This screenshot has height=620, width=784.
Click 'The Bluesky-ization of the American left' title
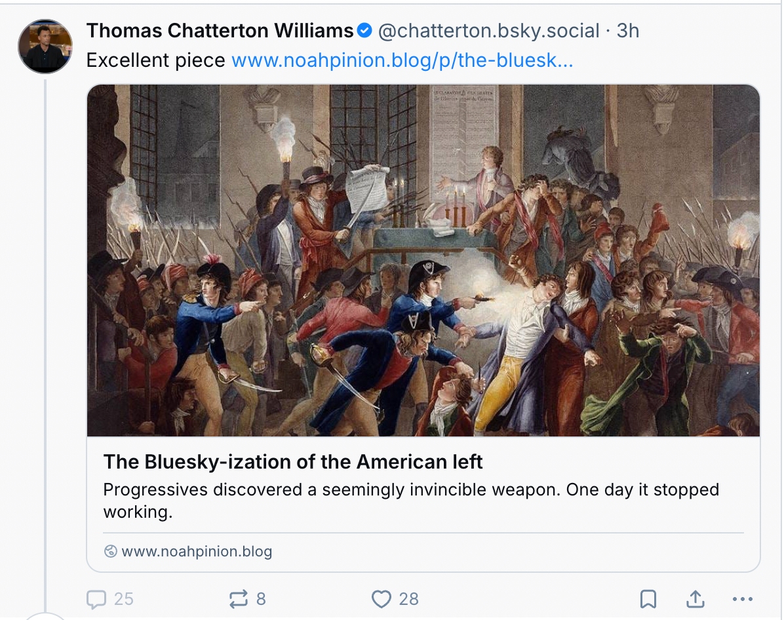(293, 462)
